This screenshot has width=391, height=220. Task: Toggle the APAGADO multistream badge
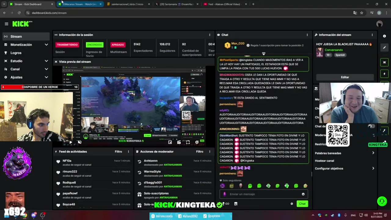point(118,45)
